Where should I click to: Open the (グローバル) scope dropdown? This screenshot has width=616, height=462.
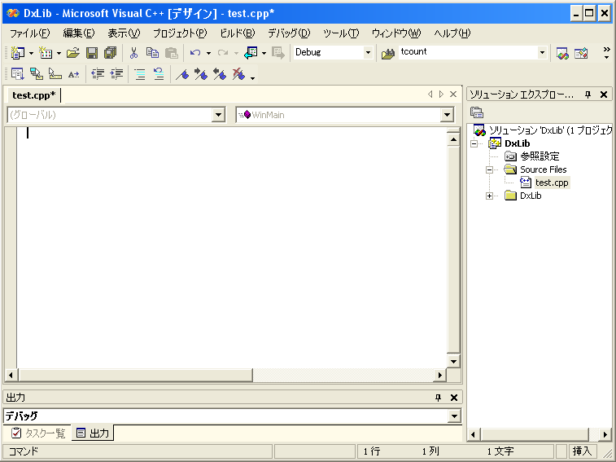218,115
